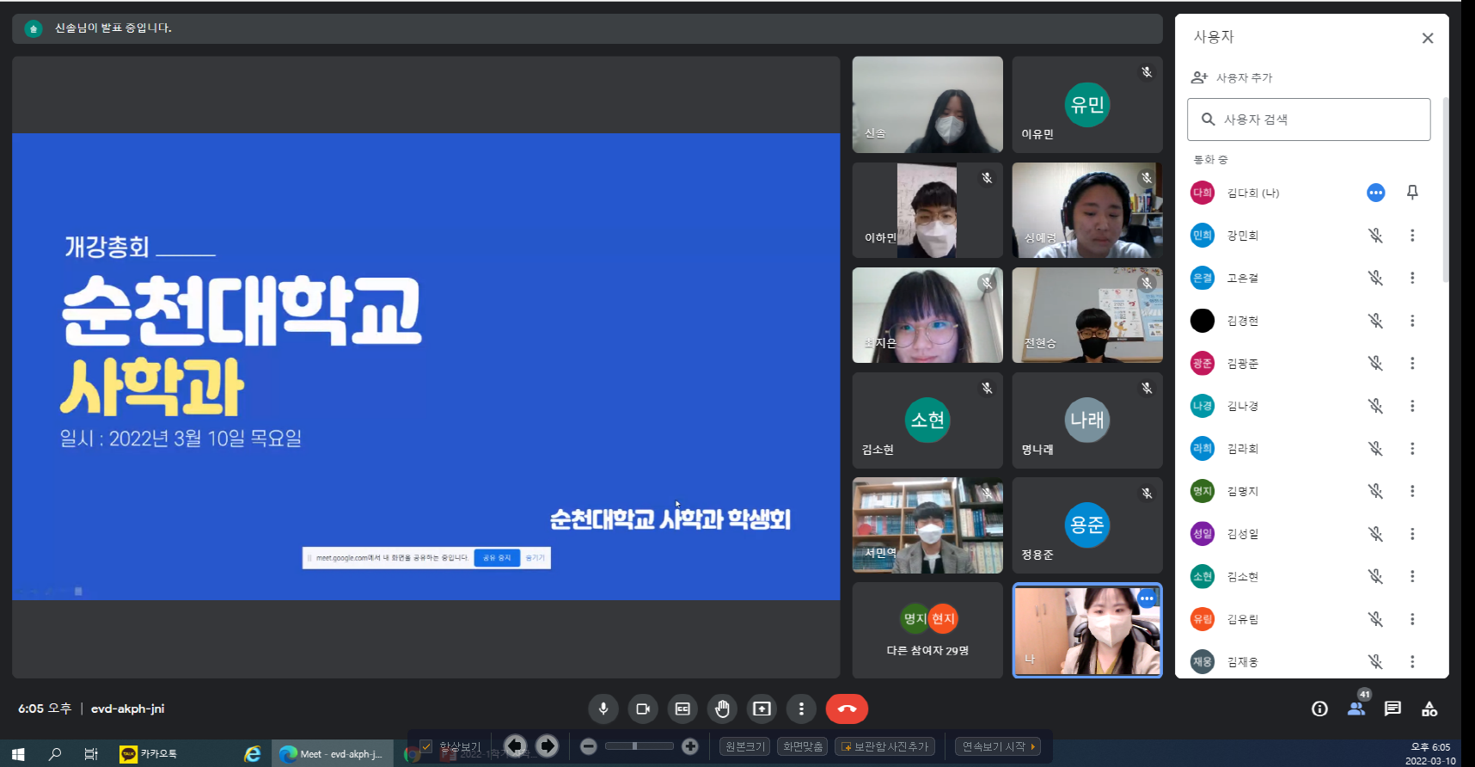Viewport: 1475px width, 767px height.
Task: Open more actions for 김광준
Action: 1412,364
